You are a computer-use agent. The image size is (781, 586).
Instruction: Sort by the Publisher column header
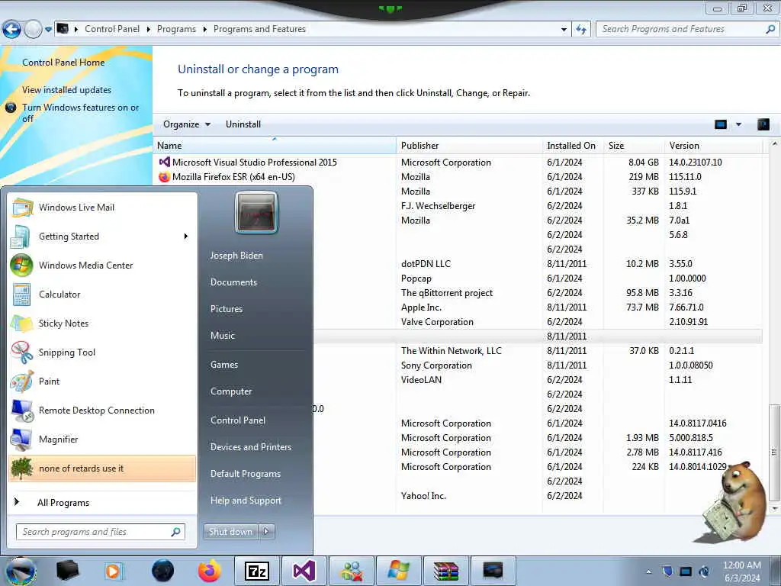pos(469,146)
